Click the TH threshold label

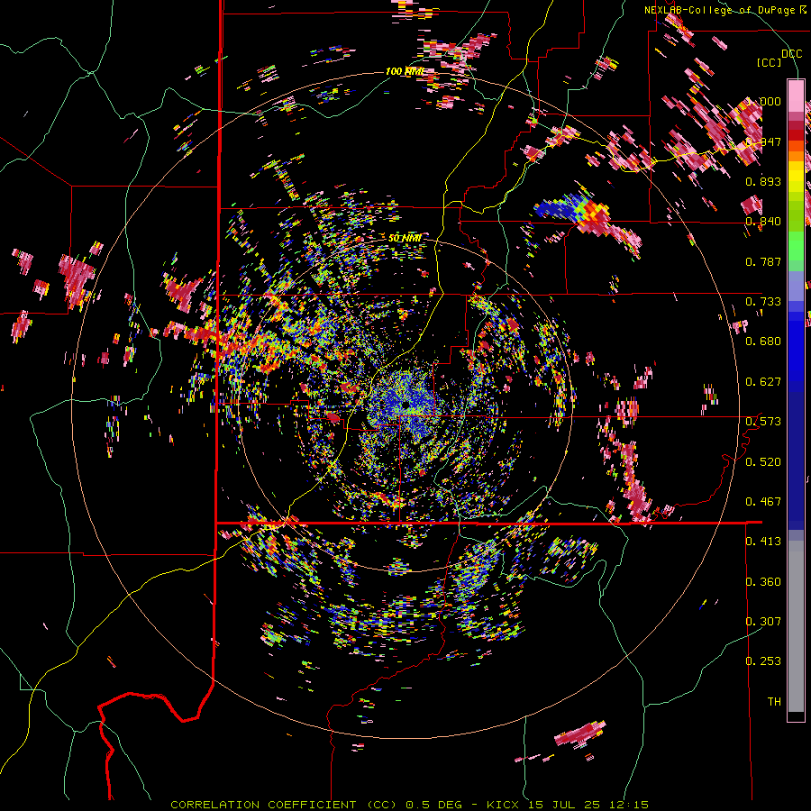(774, 701)
